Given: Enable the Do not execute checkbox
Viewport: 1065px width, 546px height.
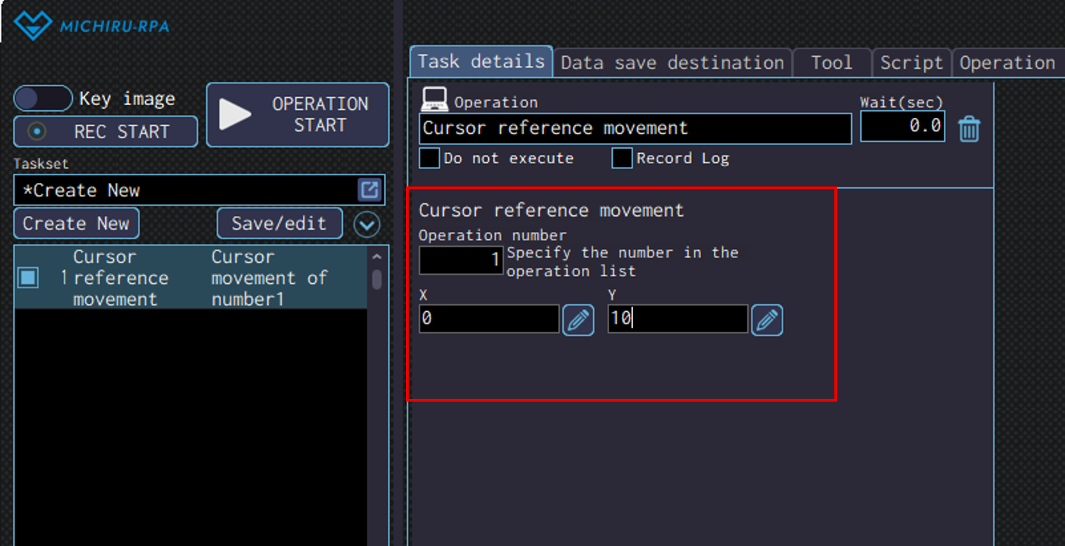Looking at the screenshot, I should coord(429,158).
